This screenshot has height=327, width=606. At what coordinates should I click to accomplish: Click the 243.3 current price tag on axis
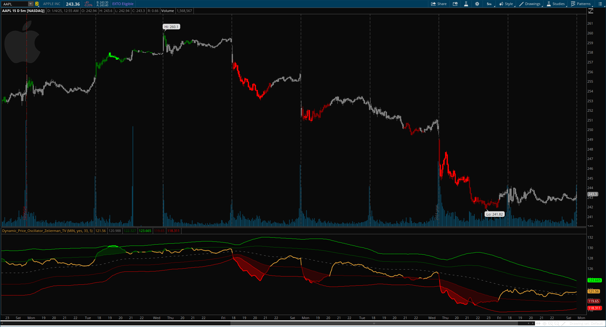(x=592, y=194)
